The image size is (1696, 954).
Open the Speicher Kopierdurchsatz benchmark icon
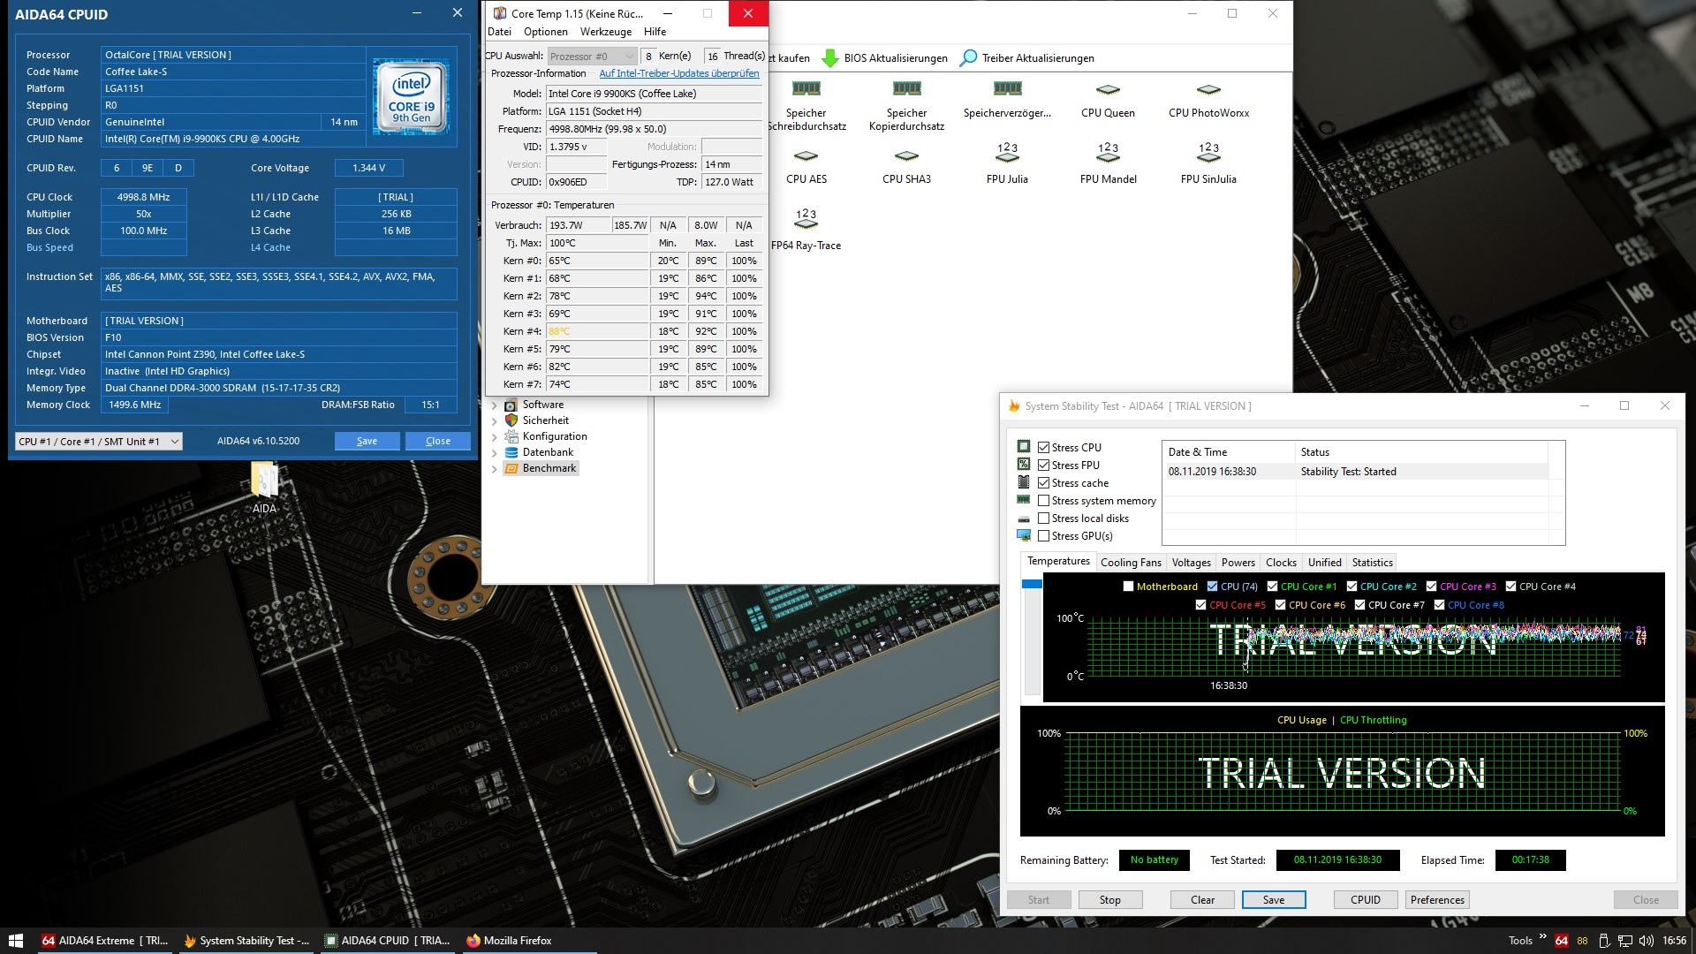(x=906, y=89)
